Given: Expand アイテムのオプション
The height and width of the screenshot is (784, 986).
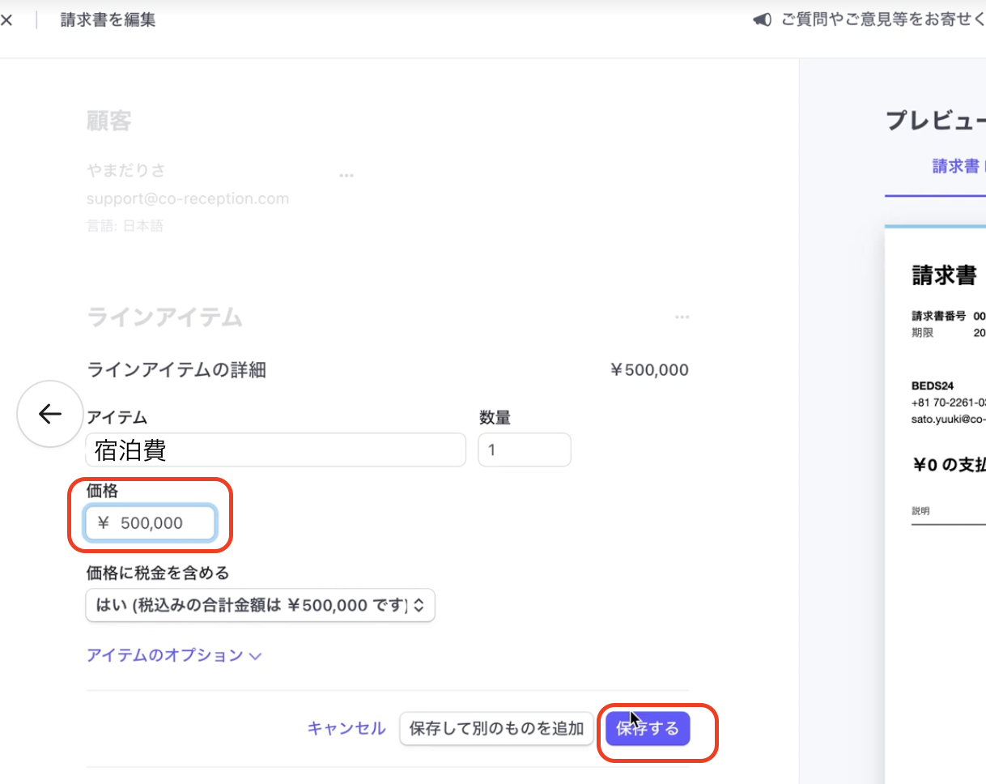Looking at the screenshot, I should point(173,655).
